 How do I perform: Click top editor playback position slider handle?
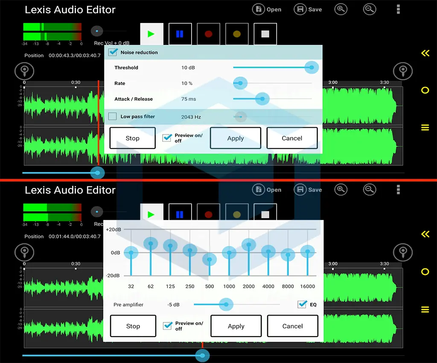[x=98, y=173]
